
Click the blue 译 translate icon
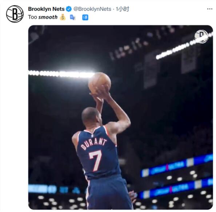coord(85,17)
